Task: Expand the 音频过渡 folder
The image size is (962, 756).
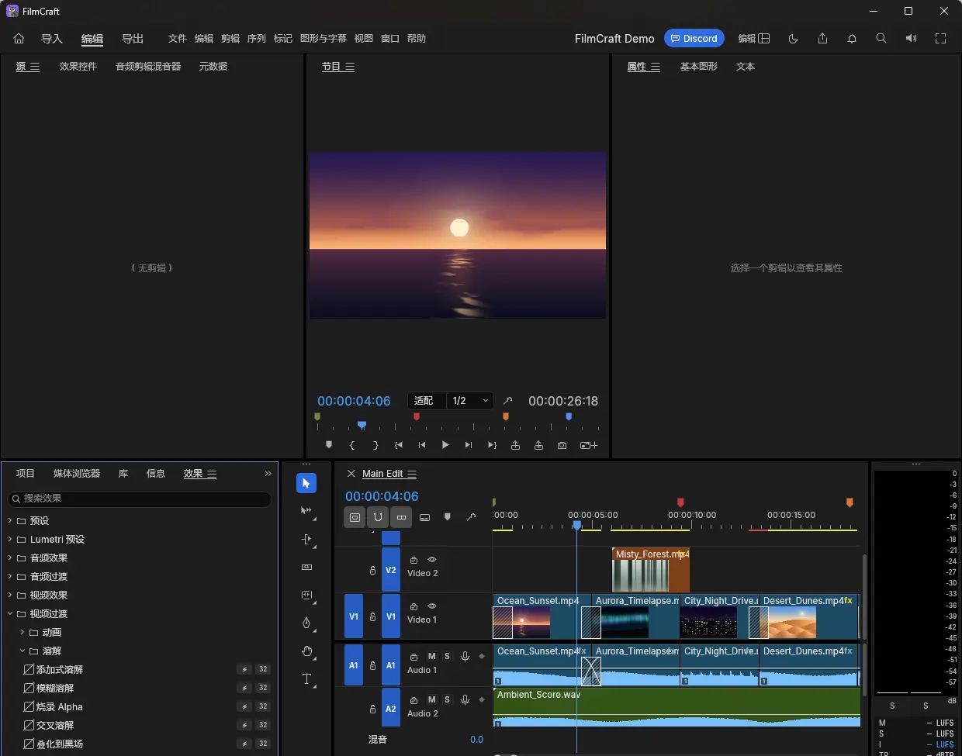Action: tap(10, 576)
